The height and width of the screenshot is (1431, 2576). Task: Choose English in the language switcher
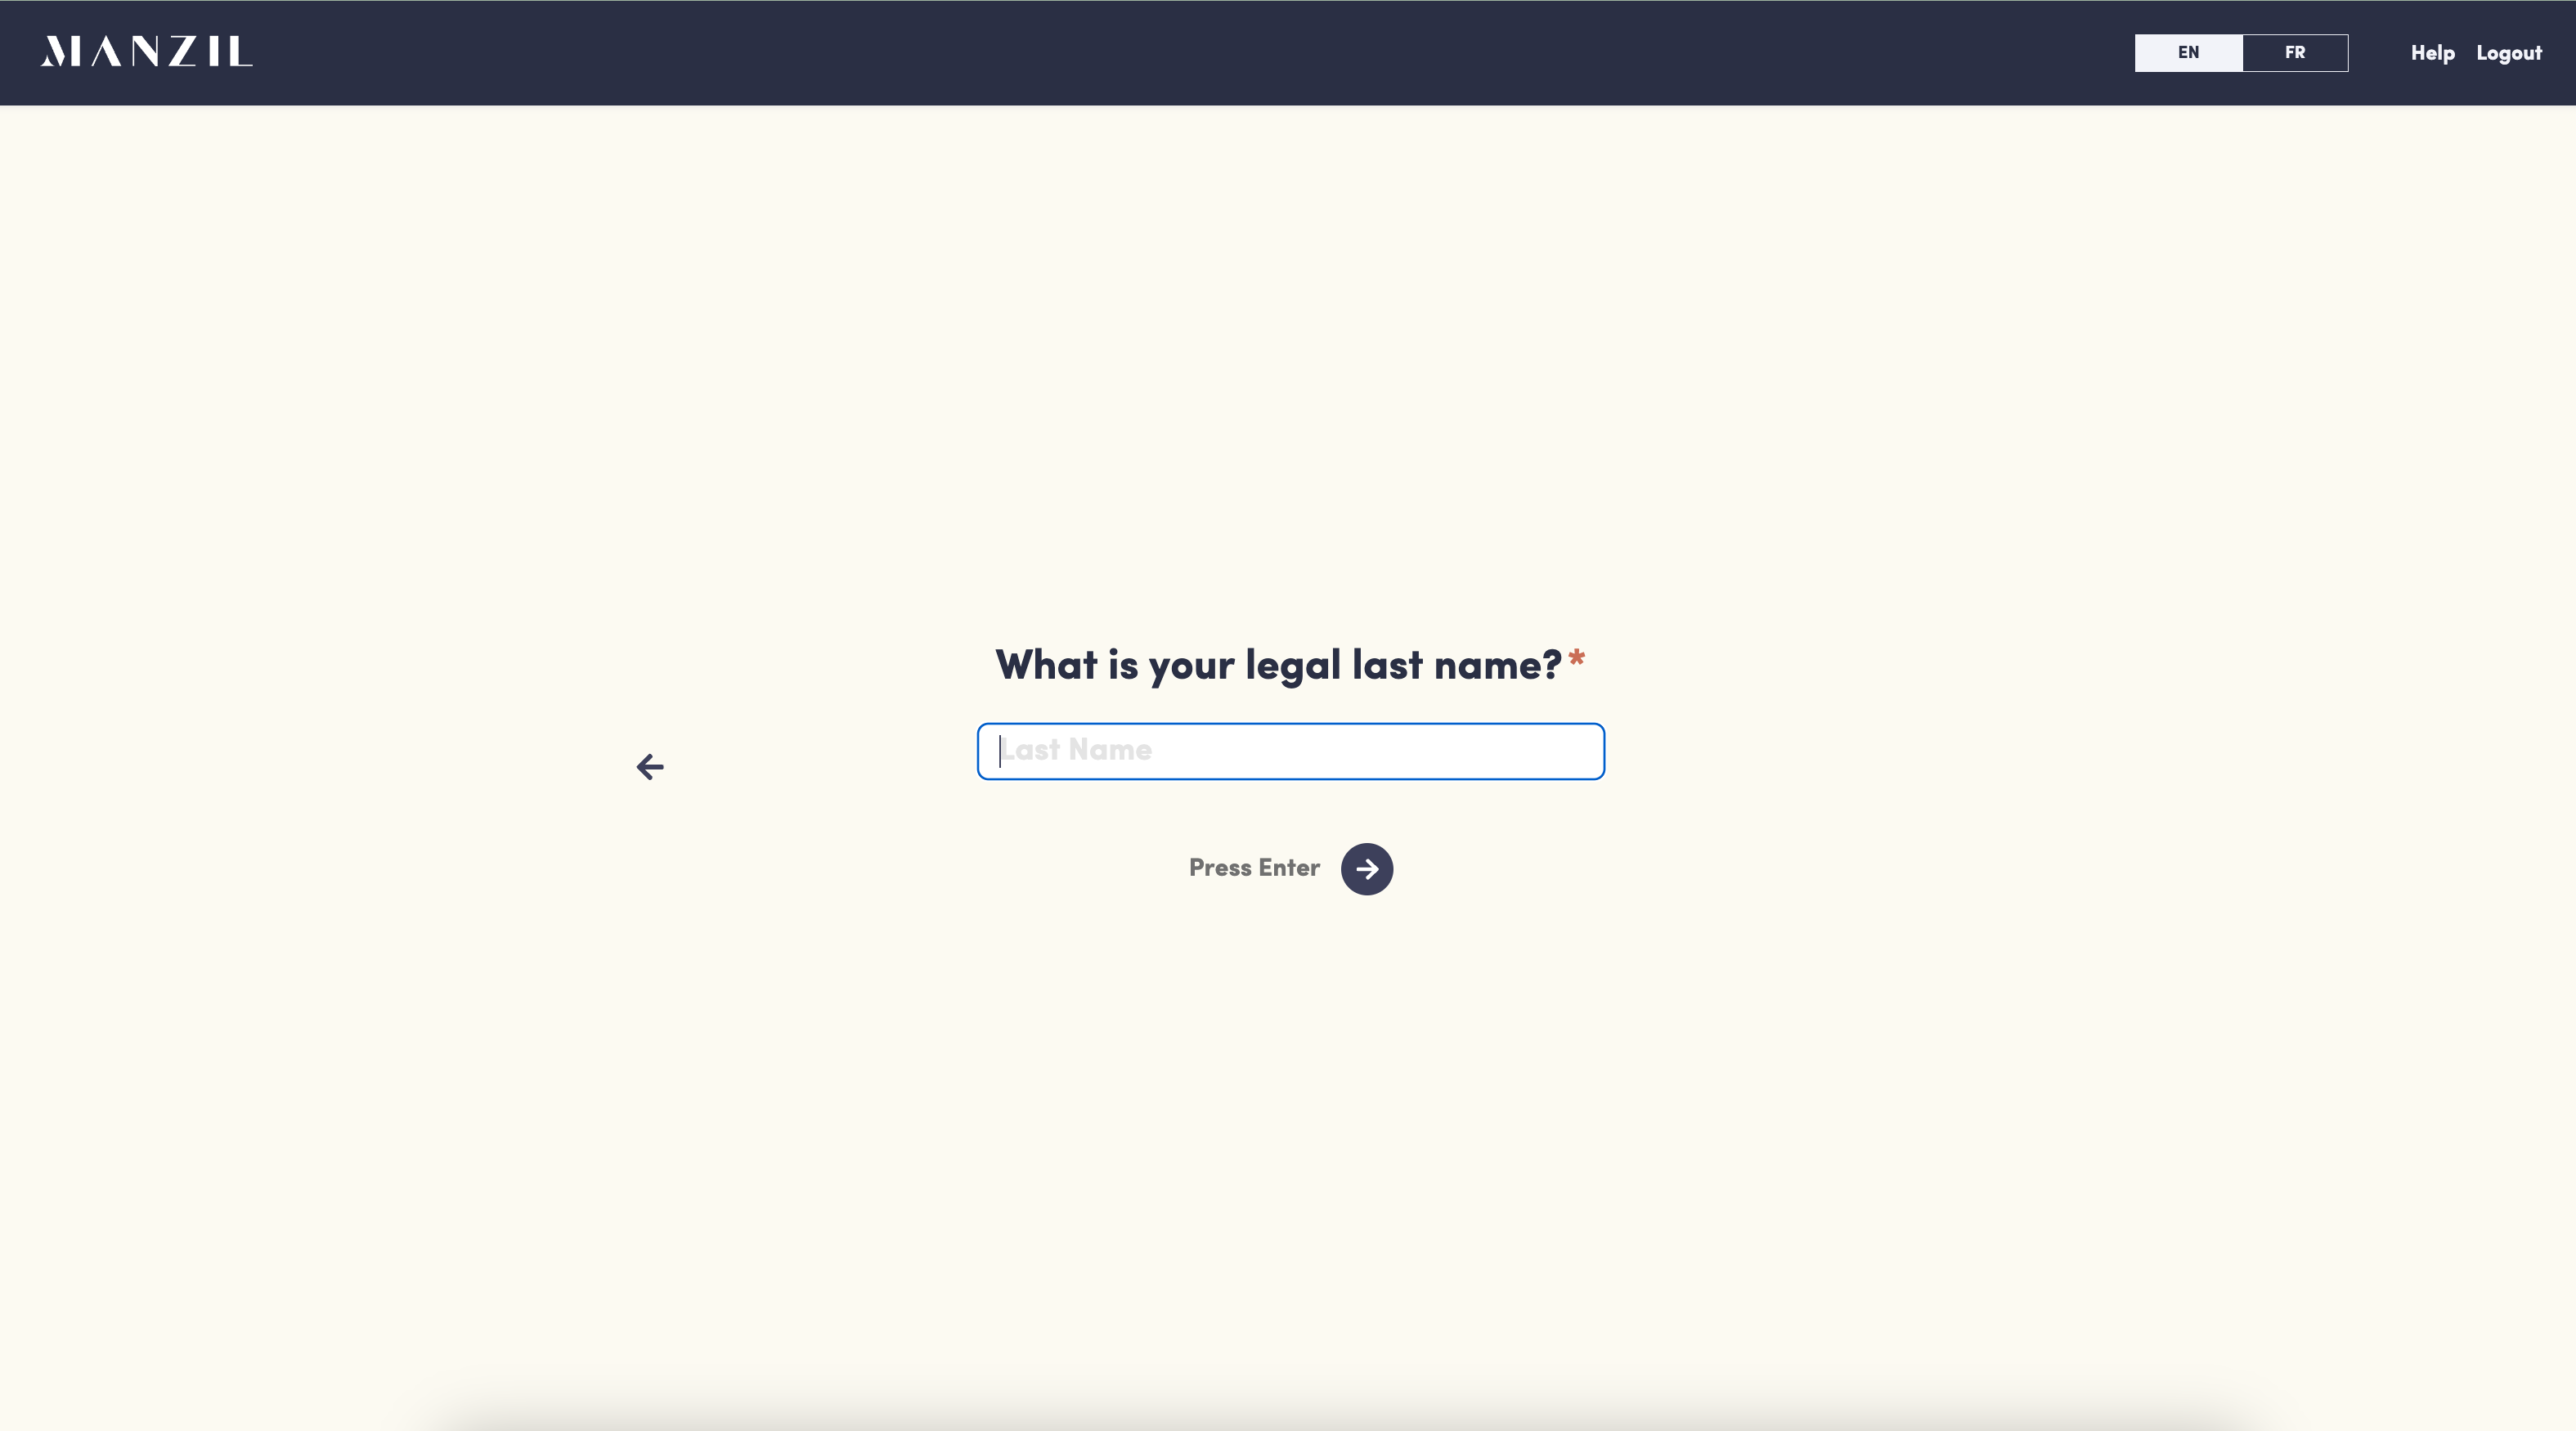point(2188,53)
